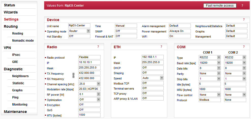Viewport: 251px width, 119px height.
Task: Click the RX frequency field
Action: pyautogui.click(x=90, y=78)
